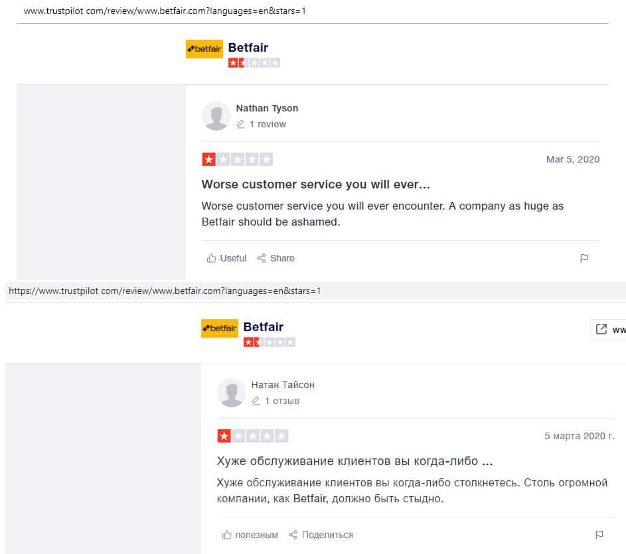Open the external website link icon
Image resolution: width=626 pixels, height=554 pixels.
(601, 329)
